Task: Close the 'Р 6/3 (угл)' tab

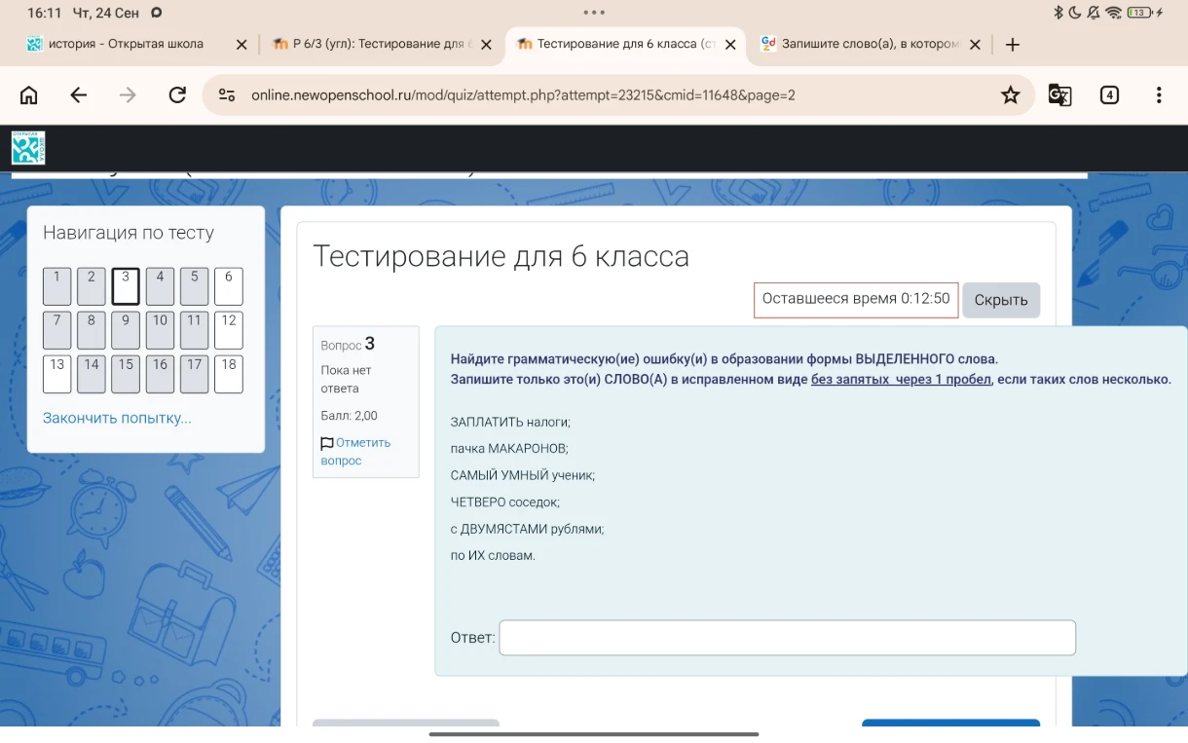Action: coord(487,45)
